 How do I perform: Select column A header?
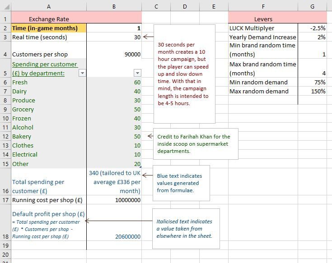tap(49, 7)
